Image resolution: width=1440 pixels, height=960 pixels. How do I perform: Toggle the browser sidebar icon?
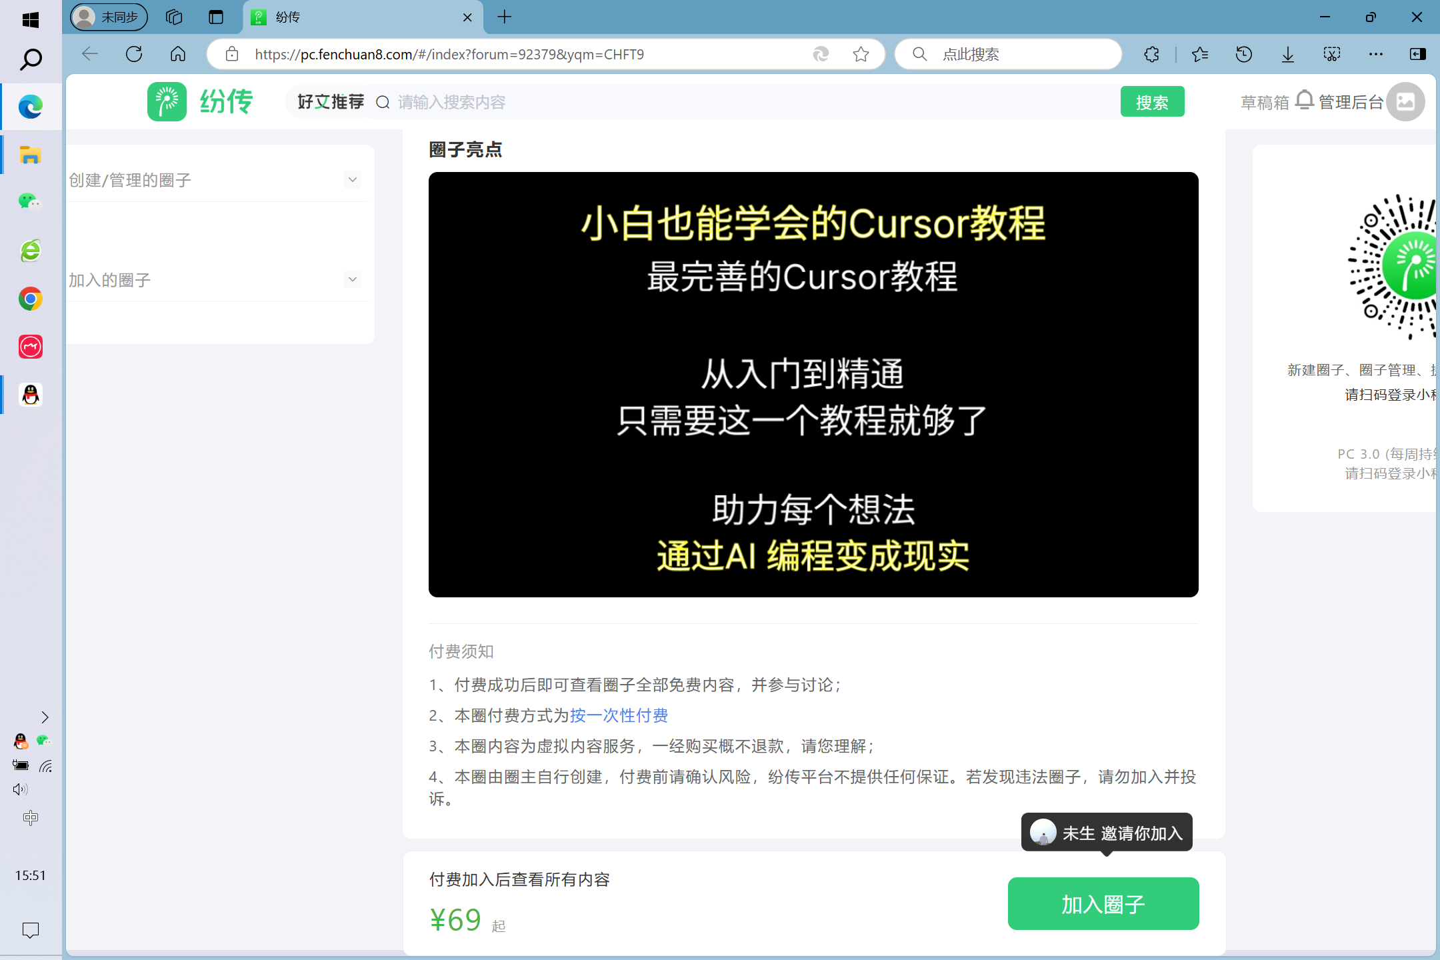(1418, 54)
